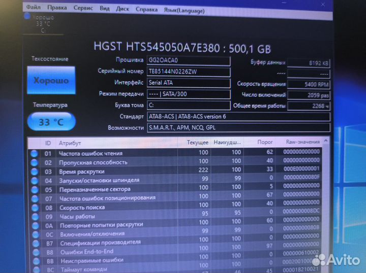The height and width of the screenshot is (273, 366).
Task: Click the Серийный номер input field
Action: coord(188,72)
